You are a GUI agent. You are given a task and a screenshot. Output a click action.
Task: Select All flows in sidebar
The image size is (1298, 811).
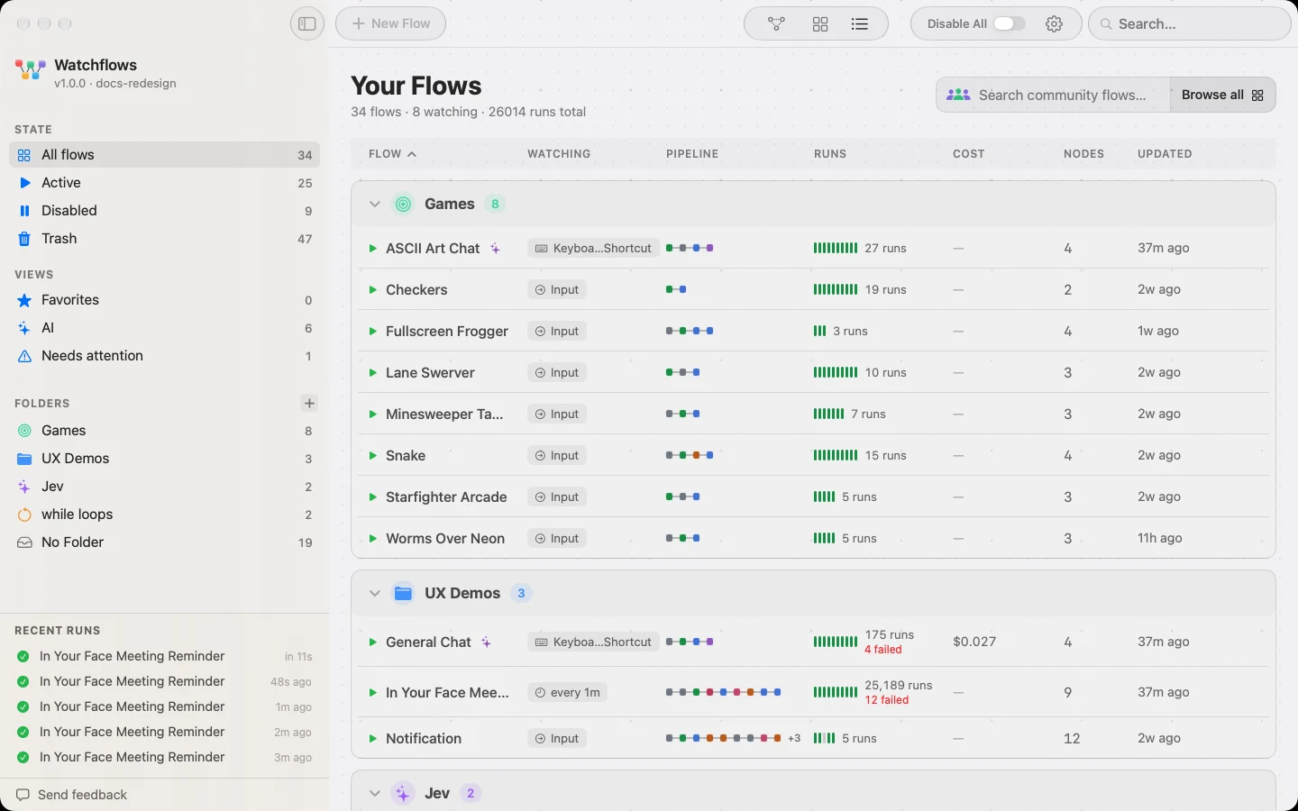pyautogui.click(x=164, y=154)
